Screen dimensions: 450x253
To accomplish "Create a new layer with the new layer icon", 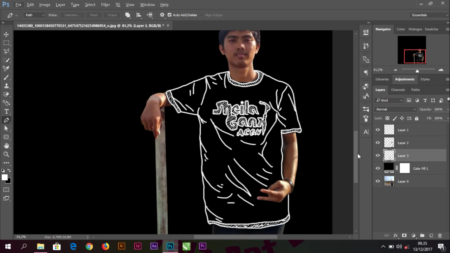I will click(x=431, y=236).
